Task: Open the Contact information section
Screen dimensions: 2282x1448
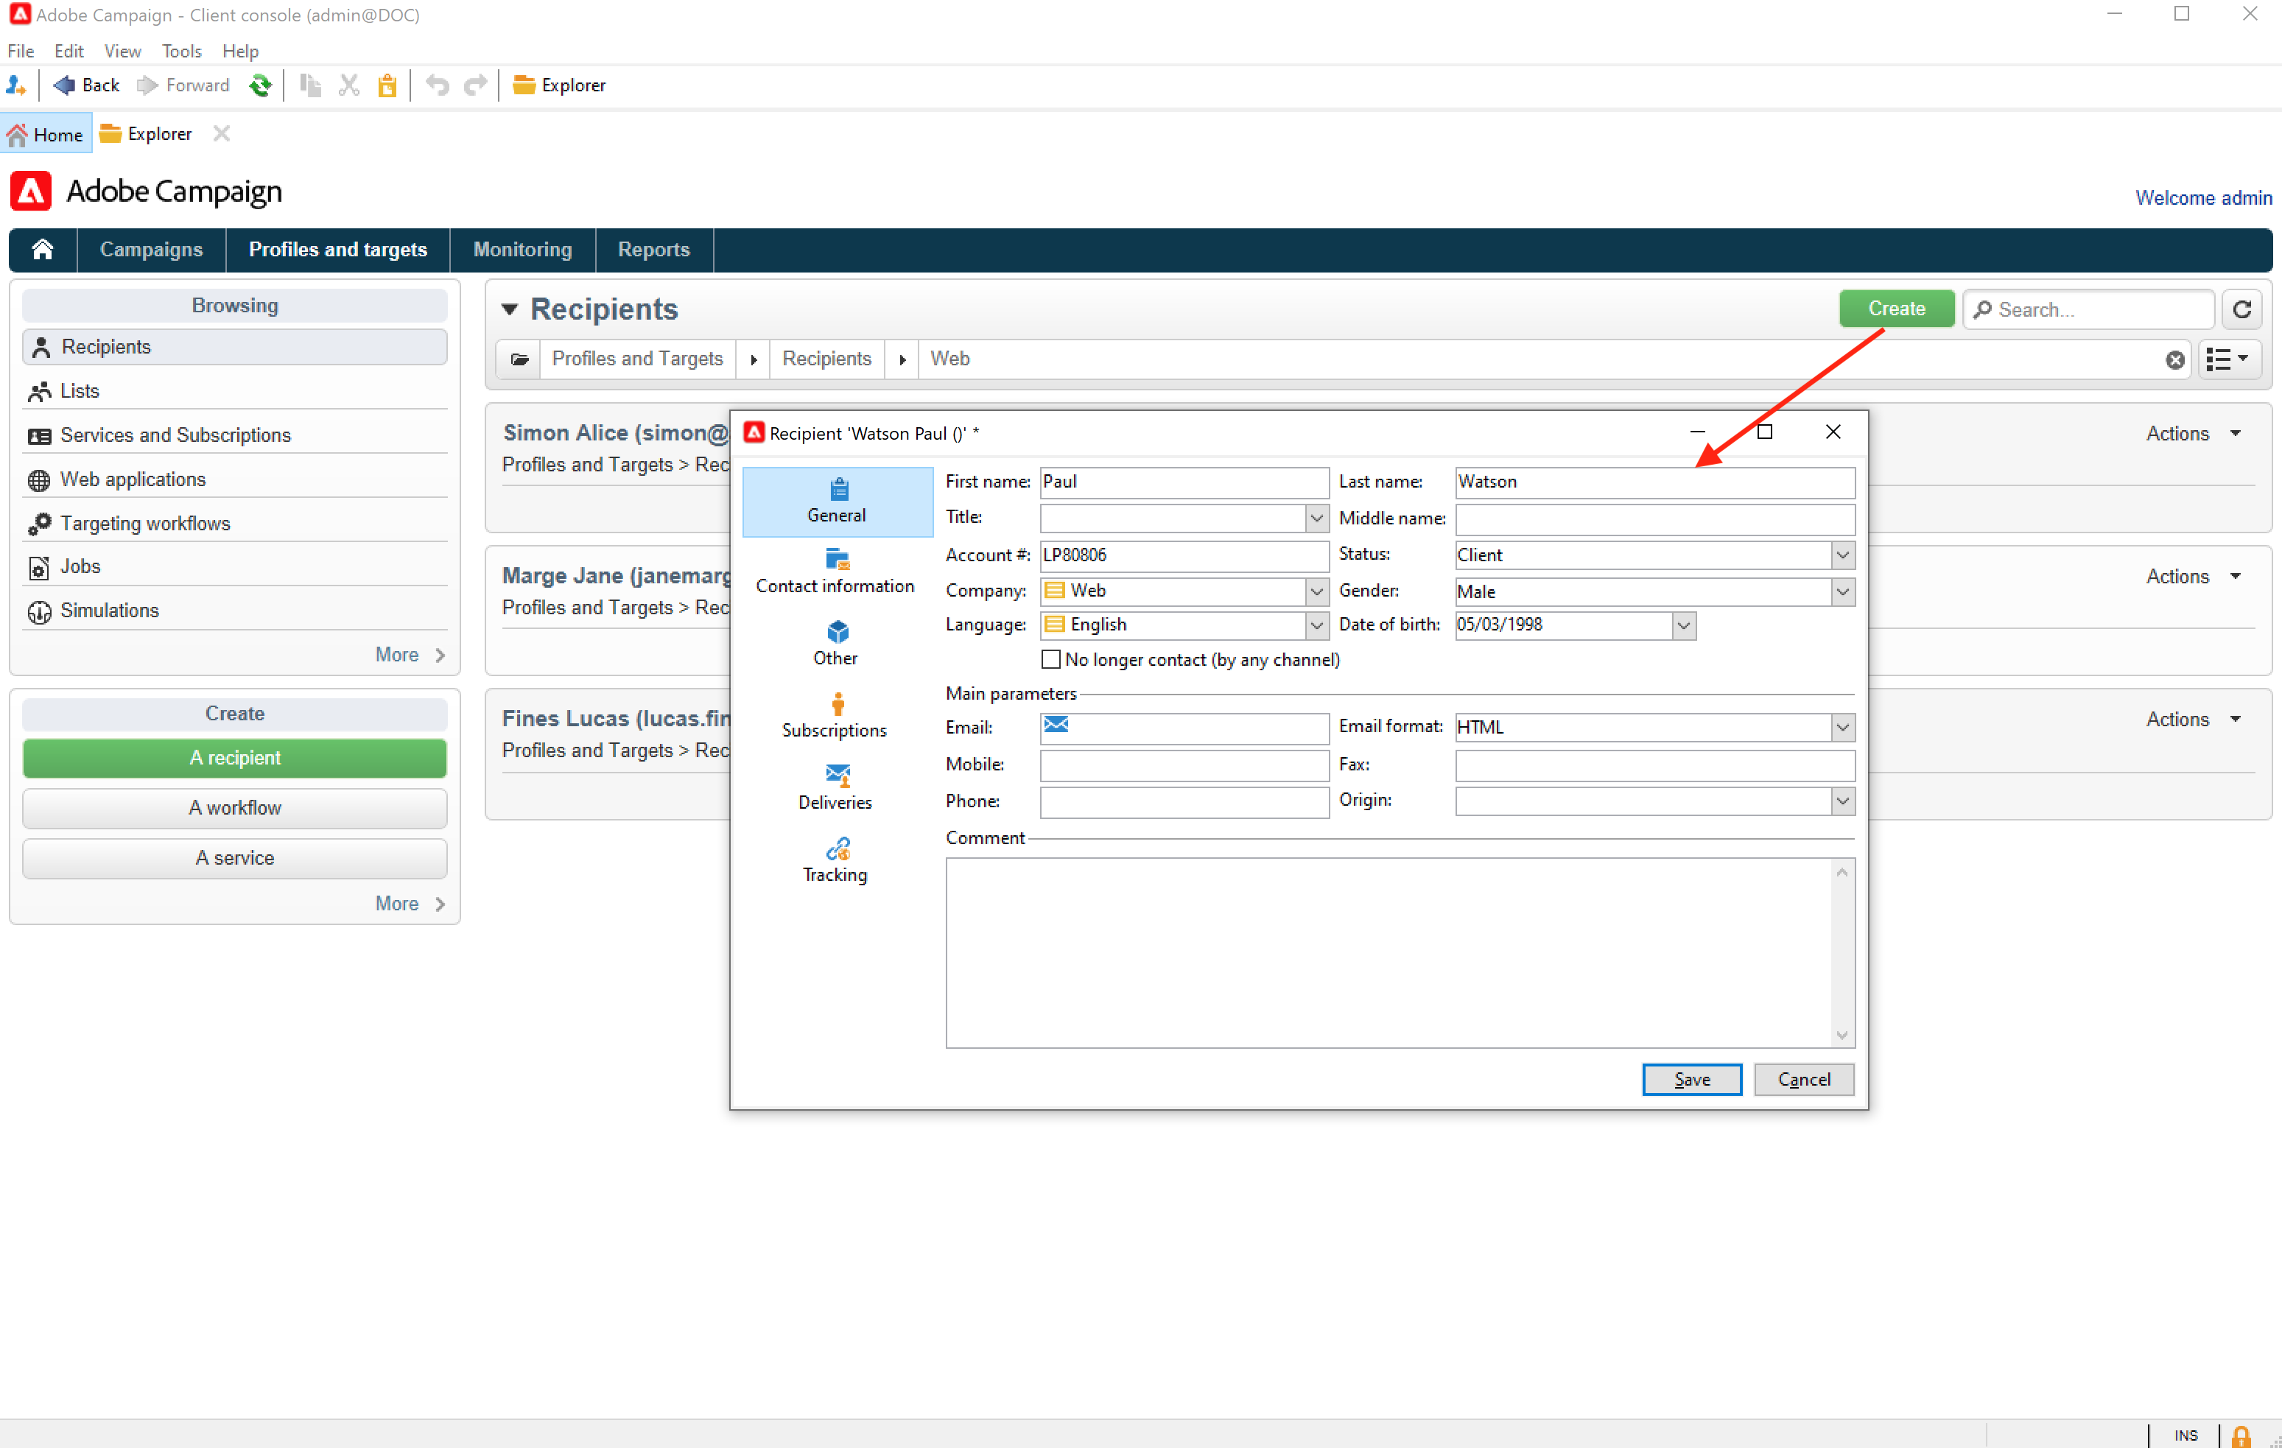Action: pos(835,572)
